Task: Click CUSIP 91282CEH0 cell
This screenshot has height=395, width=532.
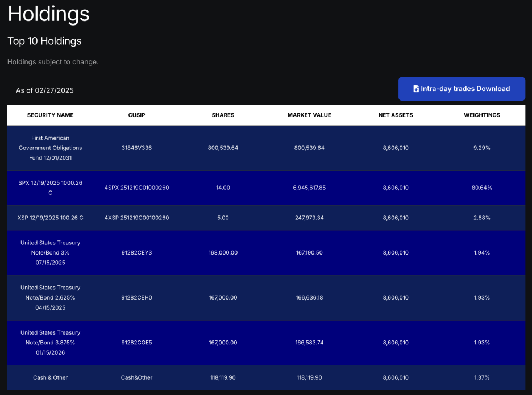Action: coord(137,298)
